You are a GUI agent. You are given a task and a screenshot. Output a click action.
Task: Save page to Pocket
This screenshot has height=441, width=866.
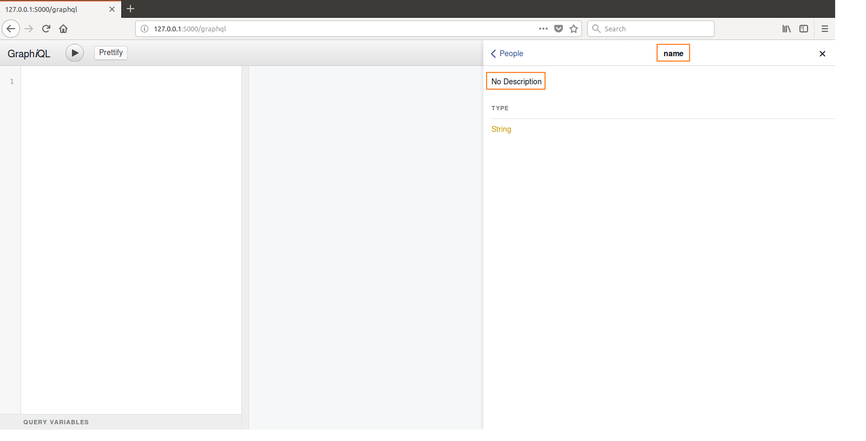559,29
